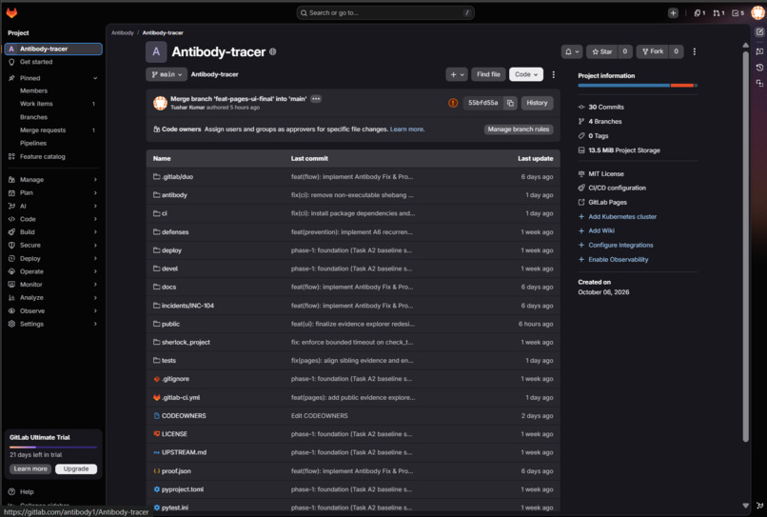Open the sherlock_project folder
The height and width of the screenshot is (517, 767).
[186, 342]
